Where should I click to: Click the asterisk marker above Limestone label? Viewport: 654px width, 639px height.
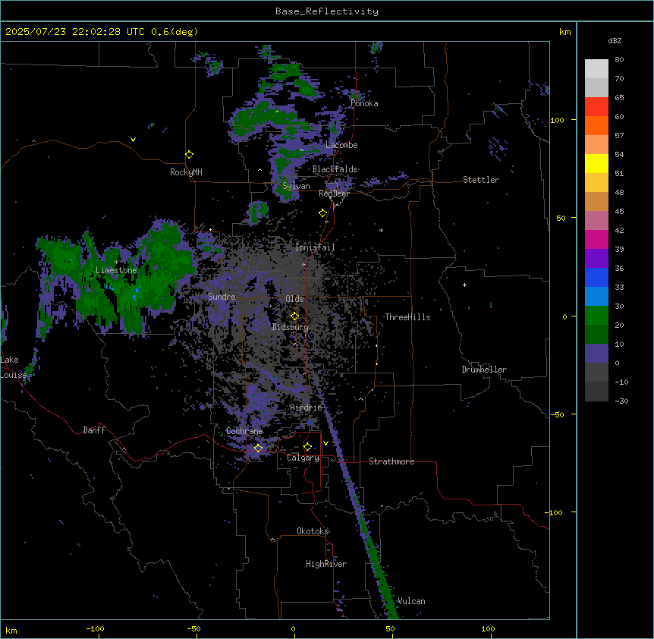(116, 263)
